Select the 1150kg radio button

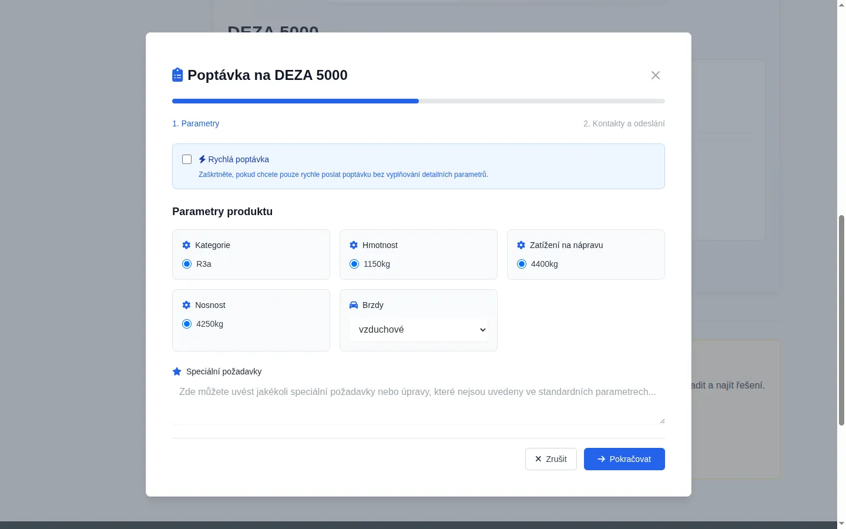[x=354, y=264]
